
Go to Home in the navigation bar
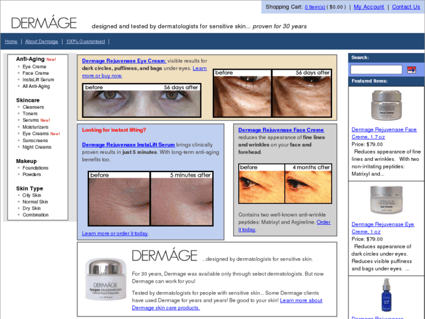click(11, 42)
